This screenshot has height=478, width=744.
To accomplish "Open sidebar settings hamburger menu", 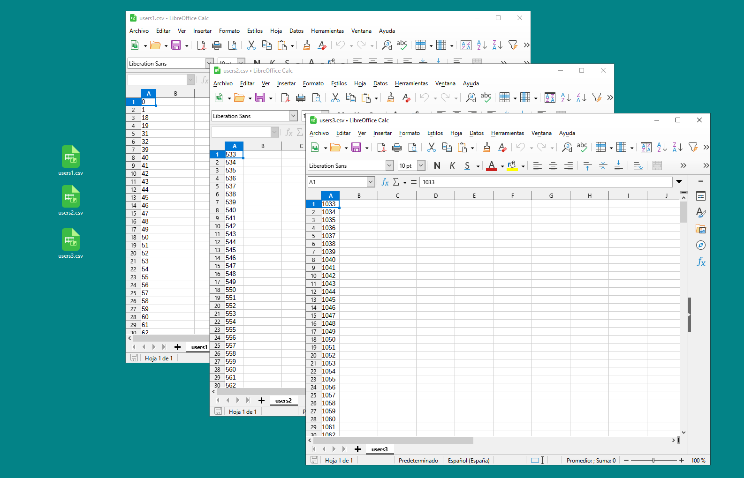I will pyautogui.click(x=701, y=182).
